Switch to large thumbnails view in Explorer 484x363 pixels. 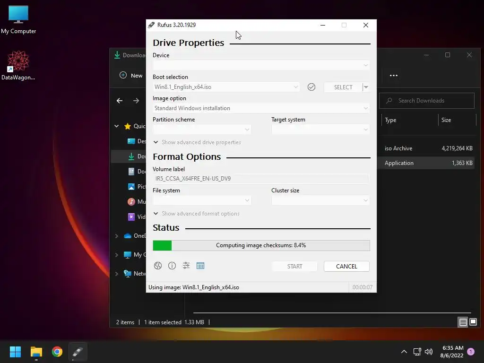pyautogui.click(x=473, y=322)
